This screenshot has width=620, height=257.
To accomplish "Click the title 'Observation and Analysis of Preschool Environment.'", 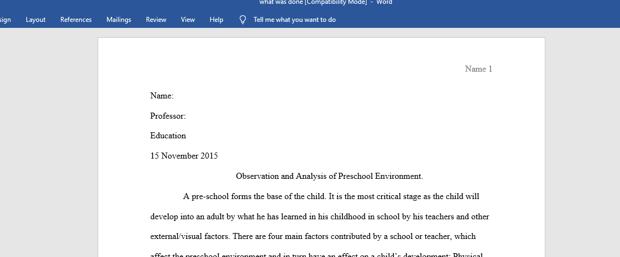I will (329, 176).
